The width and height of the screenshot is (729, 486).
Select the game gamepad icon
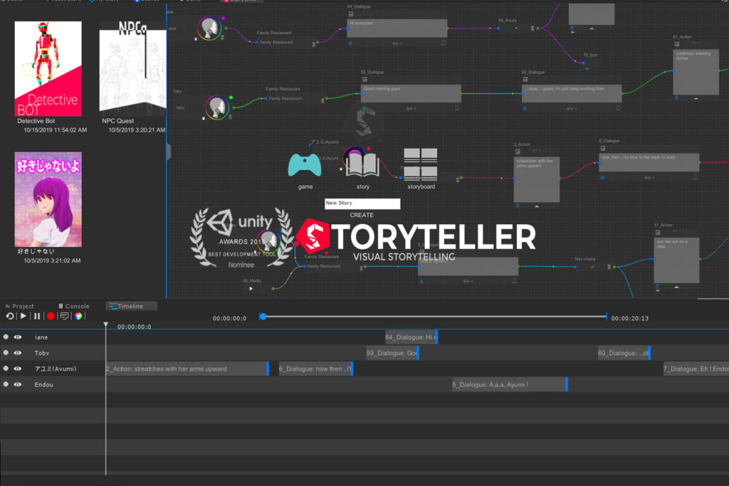pos(305,165)
